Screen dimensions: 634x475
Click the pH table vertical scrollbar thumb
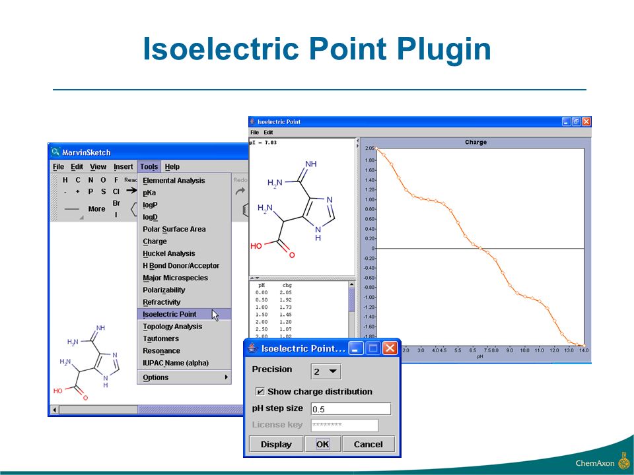click(351, 300)
